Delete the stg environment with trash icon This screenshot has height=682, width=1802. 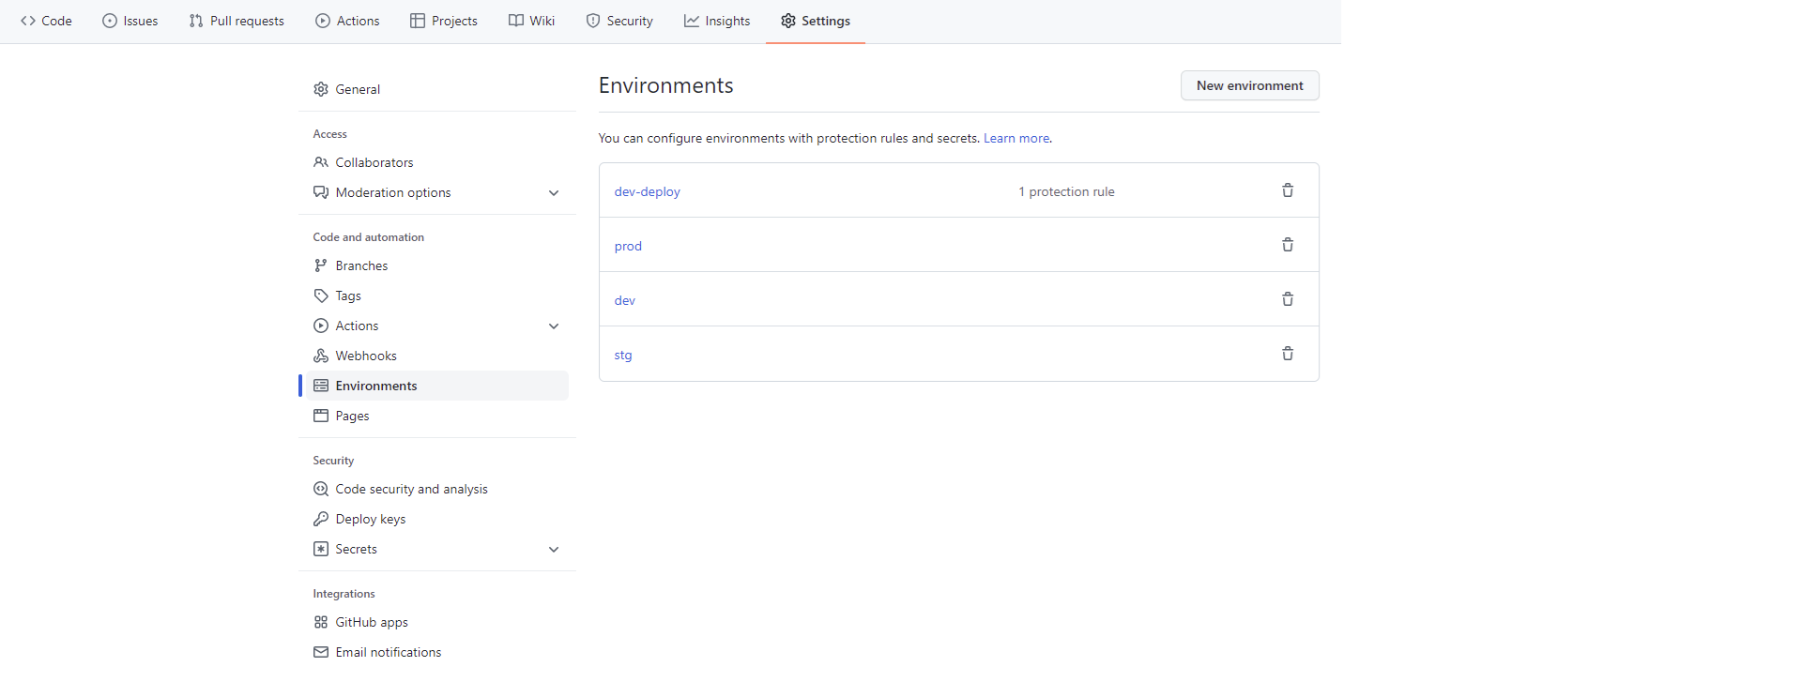1288,354
